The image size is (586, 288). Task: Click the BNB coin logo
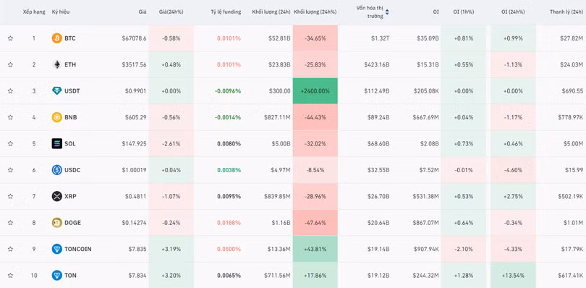click(57, 117)
